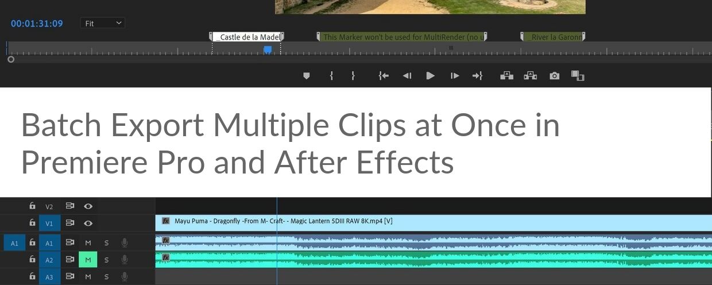This screenshot has height=285, width=712.
Task: Select the _Castle de la Madel marker
Action: coord(247,37)
